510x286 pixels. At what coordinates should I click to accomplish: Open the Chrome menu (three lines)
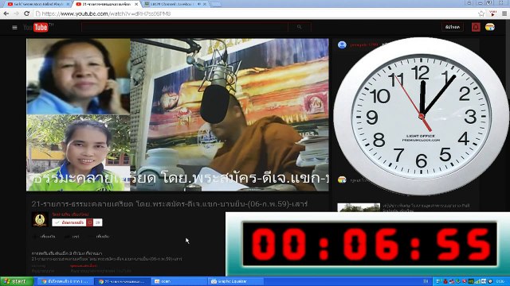[x=504, y=14]
